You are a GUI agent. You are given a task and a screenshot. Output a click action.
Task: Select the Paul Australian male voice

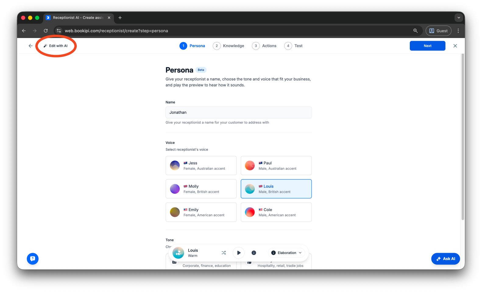tap(276, 166)
